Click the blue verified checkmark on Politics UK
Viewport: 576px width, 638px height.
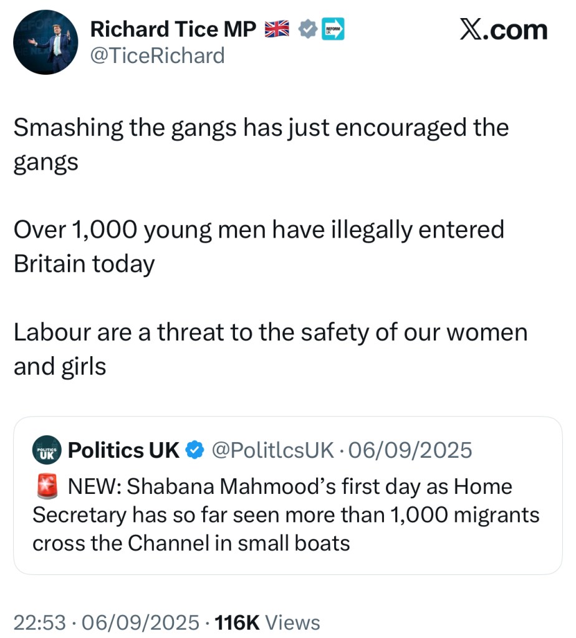coord(196,450)
